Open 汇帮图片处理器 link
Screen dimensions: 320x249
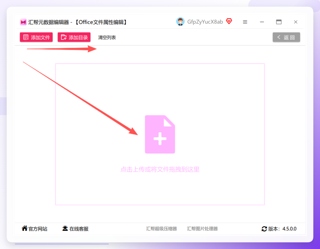[x=202, y=229]
